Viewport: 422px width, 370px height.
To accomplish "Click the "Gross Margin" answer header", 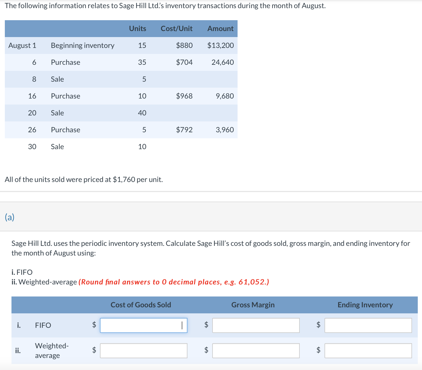I will coord(253,305).
